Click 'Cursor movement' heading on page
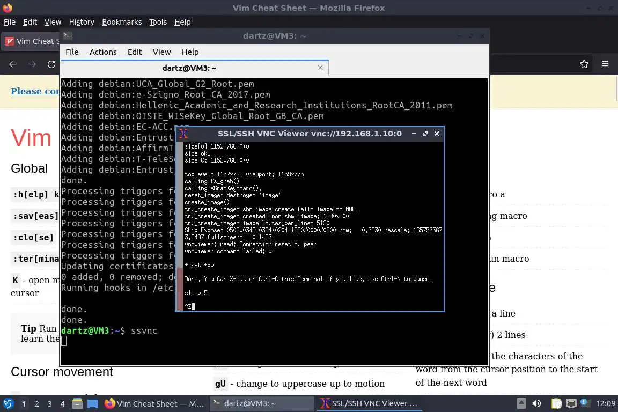618x412 pixels. pyautogui.click(x=62, y=372)
